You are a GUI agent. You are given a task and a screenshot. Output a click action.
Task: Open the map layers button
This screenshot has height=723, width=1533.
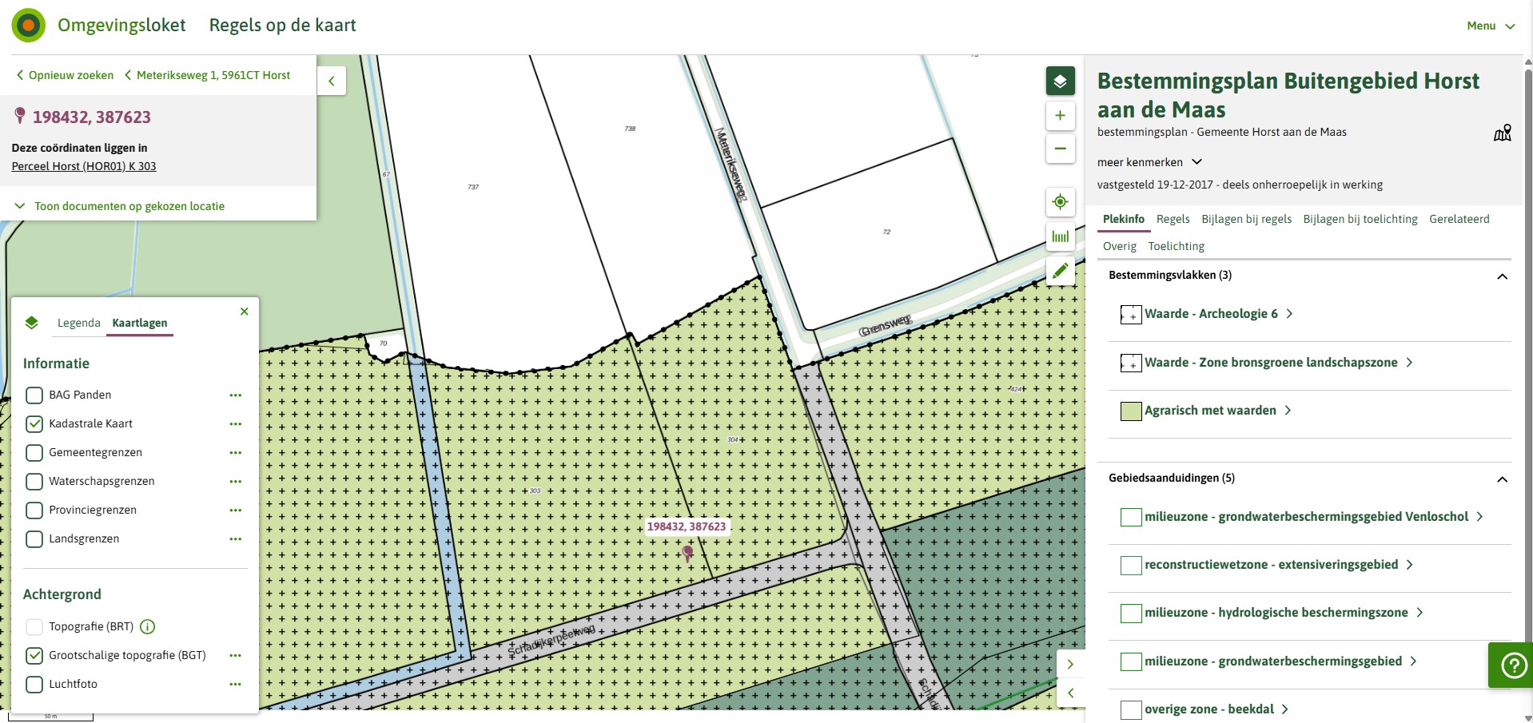coord(1060,81)
